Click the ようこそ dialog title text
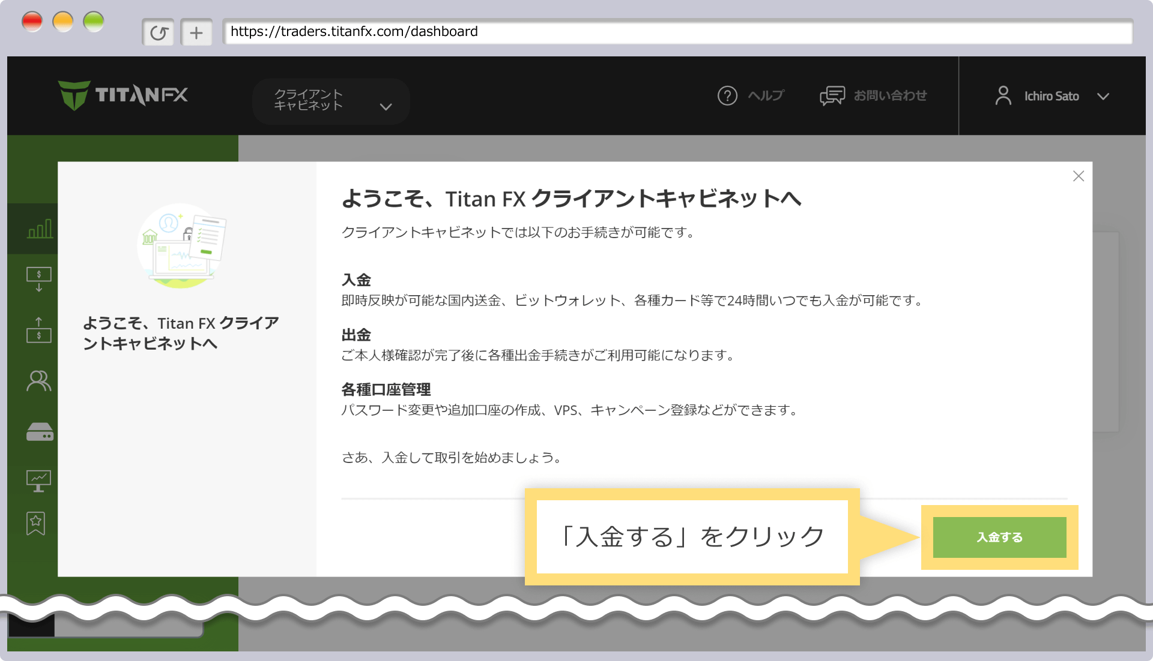Image resolution: width=1153 pixels, height=661 pixels. tap(572, 199)
